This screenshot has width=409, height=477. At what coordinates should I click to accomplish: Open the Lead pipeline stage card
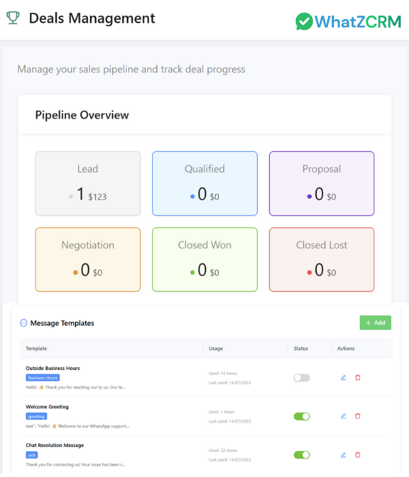pyautogui.click(x=88, y=183)
